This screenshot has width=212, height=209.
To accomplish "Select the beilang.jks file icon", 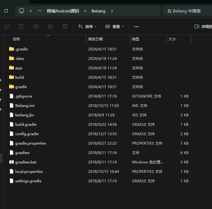I will click(12, 115).
